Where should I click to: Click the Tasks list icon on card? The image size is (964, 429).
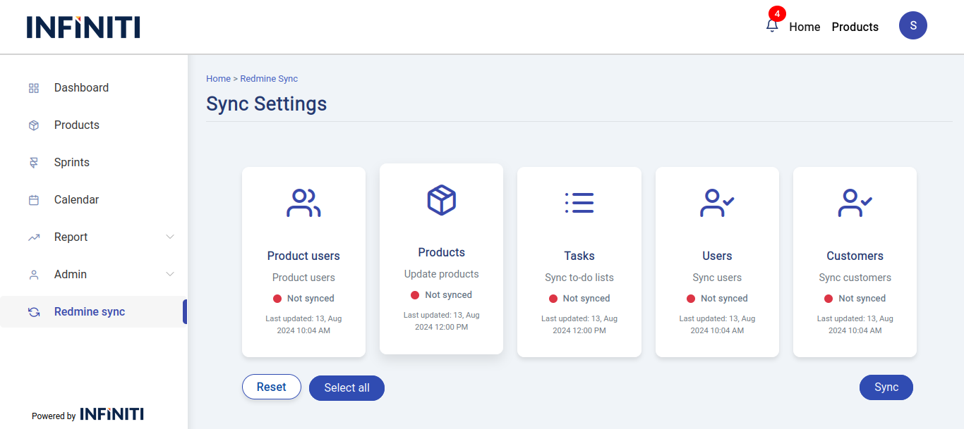(579, 203)
